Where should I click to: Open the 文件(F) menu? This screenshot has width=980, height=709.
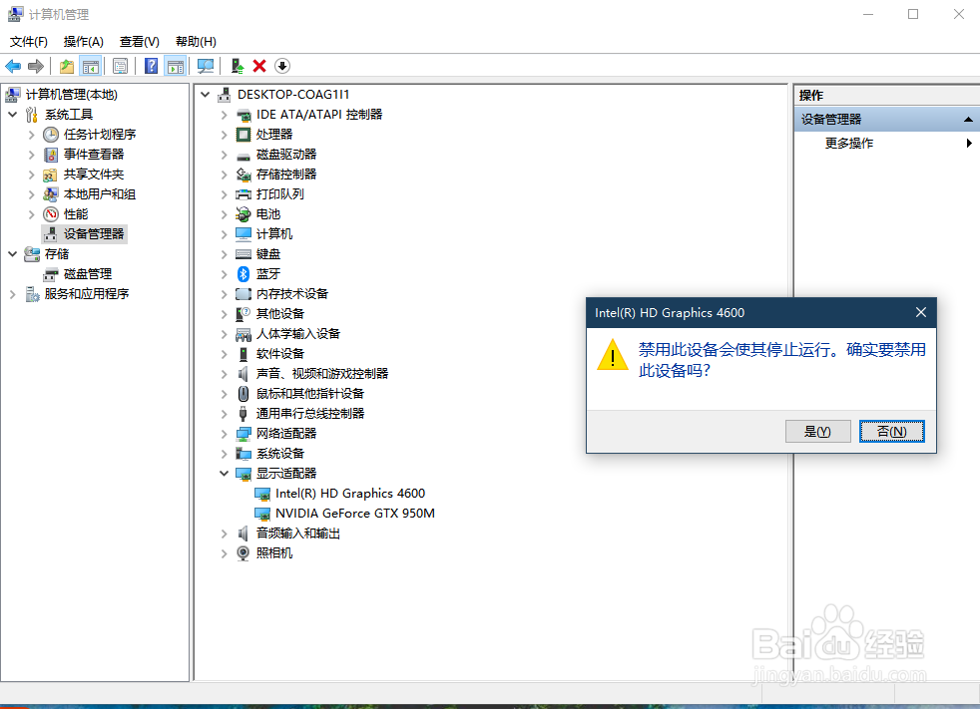(x=29, y=41)
